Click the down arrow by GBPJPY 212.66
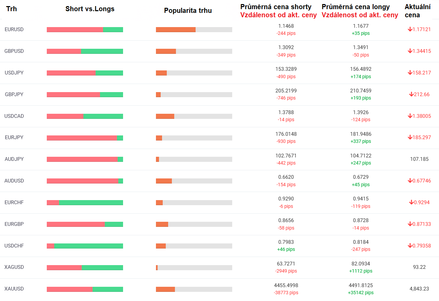The image size is (439, 301). [411, 94]
